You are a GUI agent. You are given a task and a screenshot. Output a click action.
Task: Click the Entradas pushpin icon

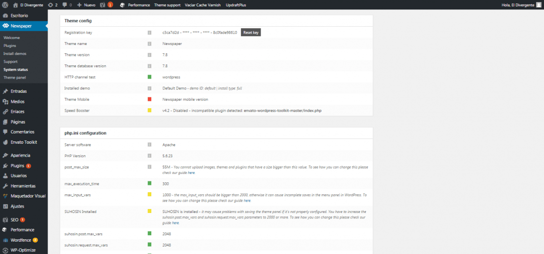(x=5, y=91)
